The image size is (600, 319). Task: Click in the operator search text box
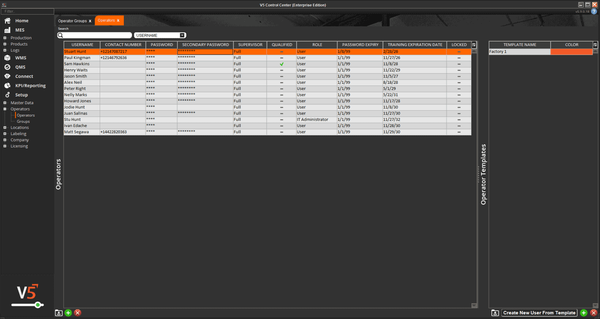pyautogui.click(x=97, y=35)
